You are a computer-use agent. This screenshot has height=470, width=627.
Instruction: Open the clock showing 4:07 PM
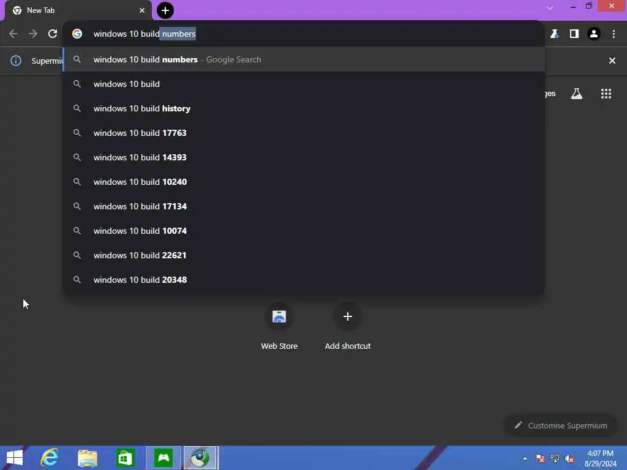(600, 458)
